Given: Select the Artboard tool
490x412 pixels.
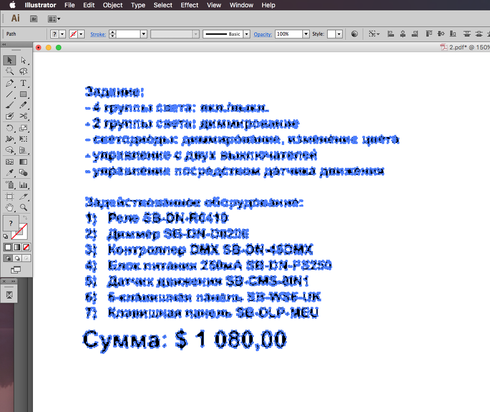Looking at the screenshot, I should [9, 197].
